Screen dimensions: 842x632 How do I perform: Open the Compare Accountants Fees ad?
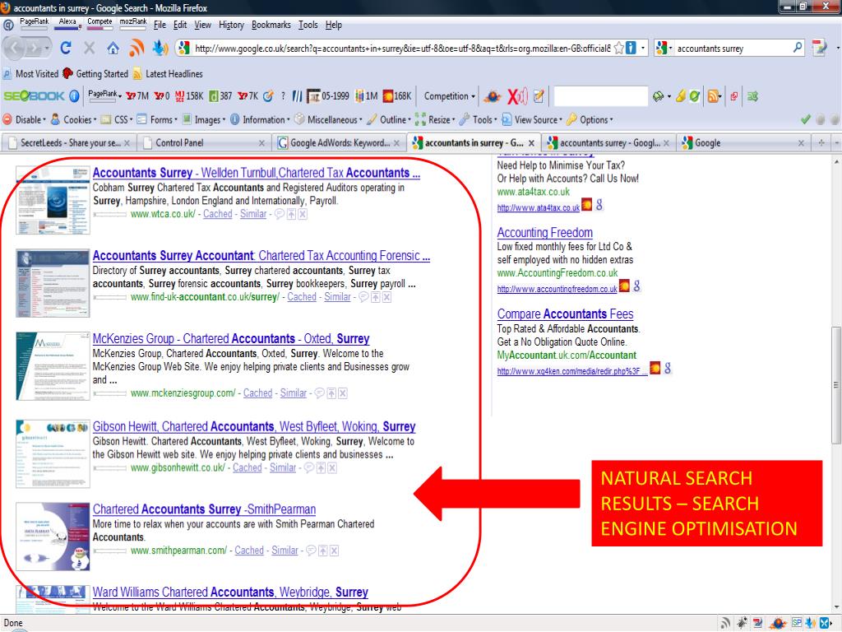pyautogui.click(x=565, y=314)
